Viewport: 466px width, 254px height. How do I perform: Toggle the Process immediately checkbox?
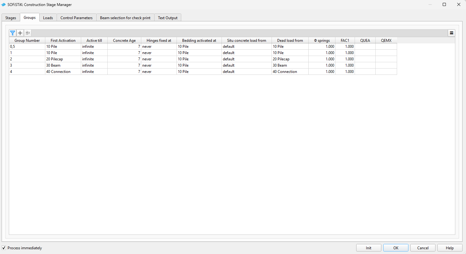pyautogui.click(x=4, y=248)
